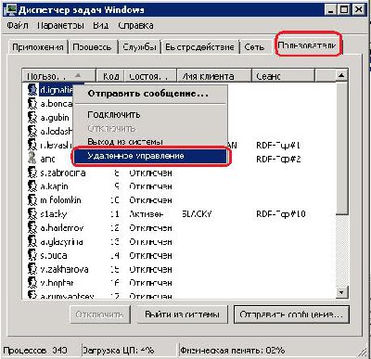
Task: Click Процессов count in status bar
Action: [x=35, y=351]
